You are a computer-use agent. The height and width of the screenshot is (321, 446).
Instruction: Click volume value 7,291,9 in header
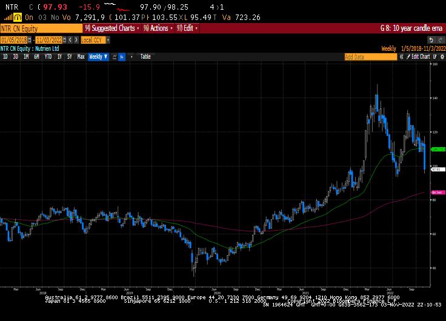coord(90,18)
